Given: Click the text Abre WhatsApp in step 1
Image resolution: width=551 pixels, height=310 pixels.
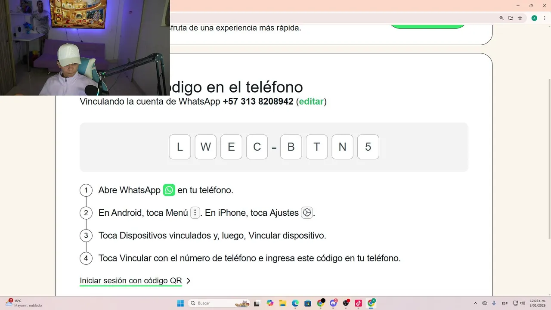Looking at the screenshot, I should click(129, 190).
